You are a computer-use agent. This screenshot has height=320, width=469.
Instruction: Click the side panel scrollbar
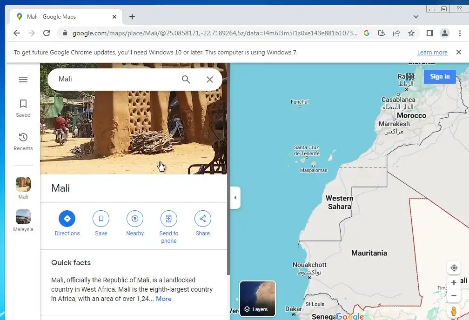tap(228, 169)
